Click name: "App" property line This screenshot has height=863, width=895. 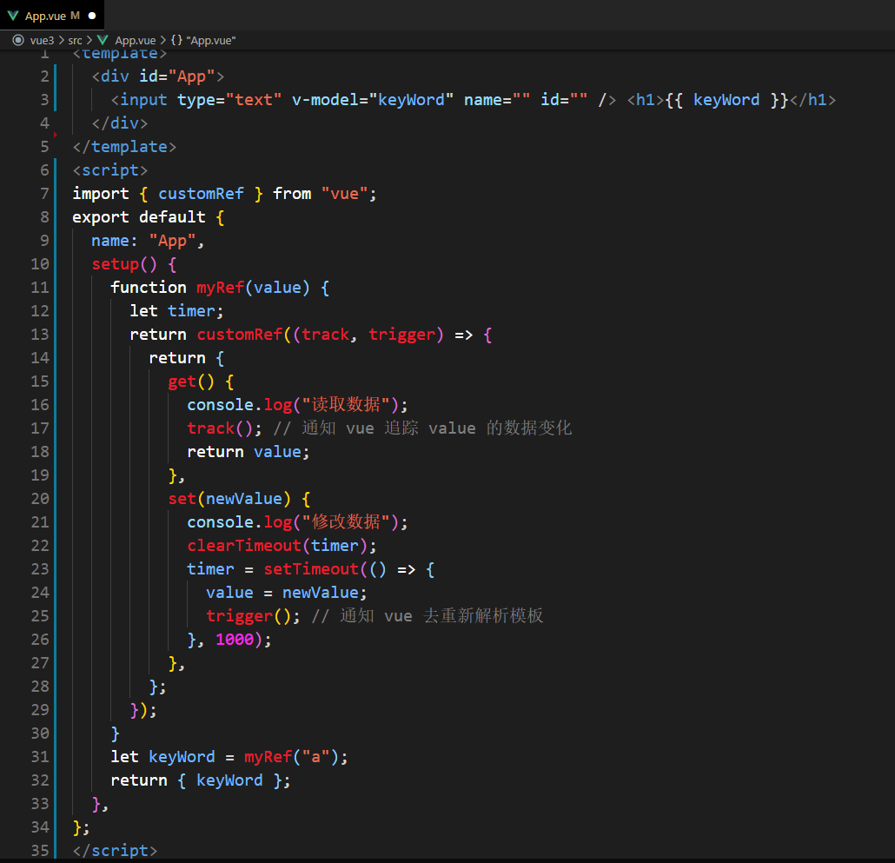(x=147, y=241)
